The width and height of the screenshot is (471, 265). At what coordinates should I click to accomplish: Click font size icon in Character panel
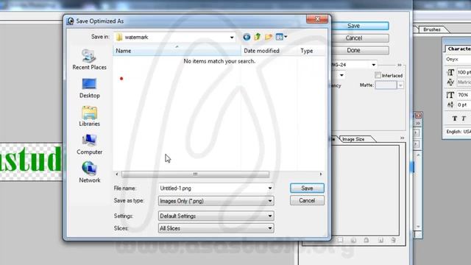click(x=450, y=72)
